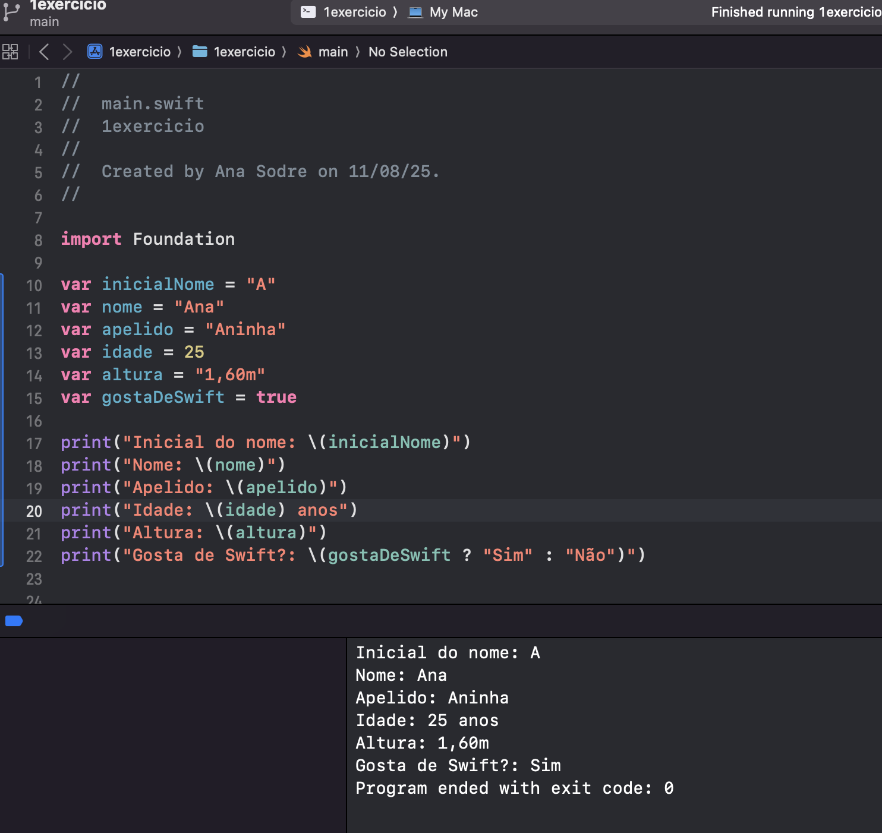Go forward with the right chevron
Image resolution: width=882 pixels, height=833 pixels.
67,52
